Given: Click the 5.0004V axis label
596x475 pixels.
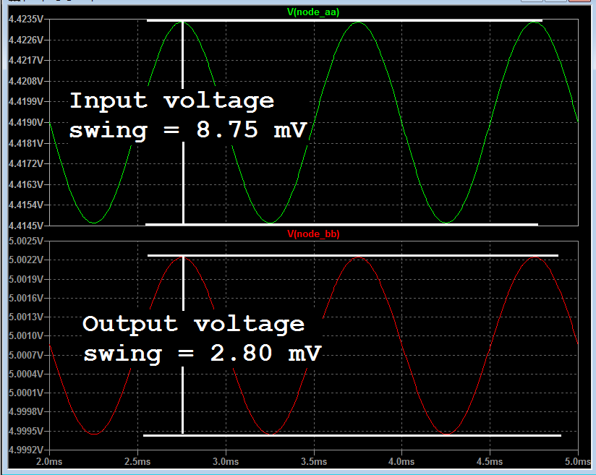Looking at the screenshot, I should [26, 374].
